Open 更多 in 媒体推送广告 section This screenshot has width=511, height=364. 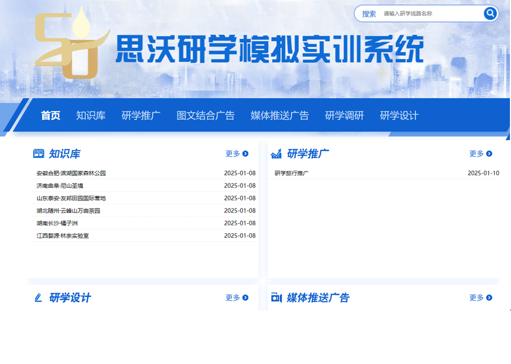[480, 298]
